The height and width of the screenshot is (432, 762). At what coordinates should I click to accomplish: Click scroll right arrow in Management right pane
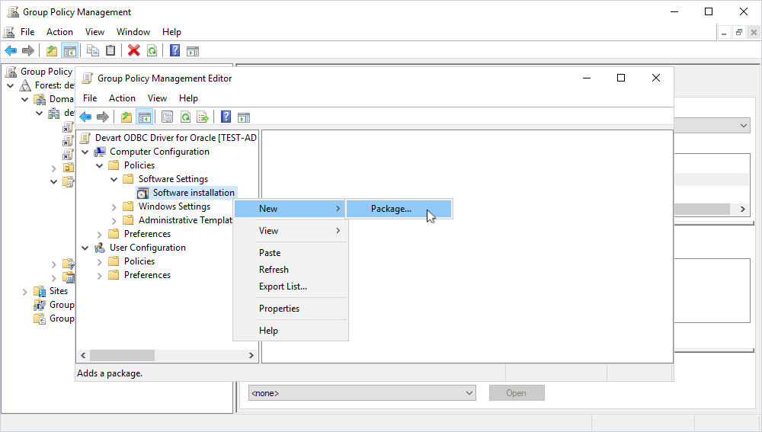742,209
